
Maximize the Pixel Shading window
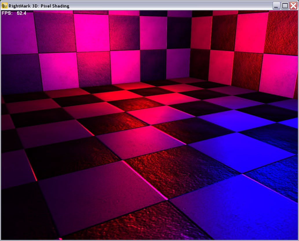pyautogui.click(x=285, y=5)
